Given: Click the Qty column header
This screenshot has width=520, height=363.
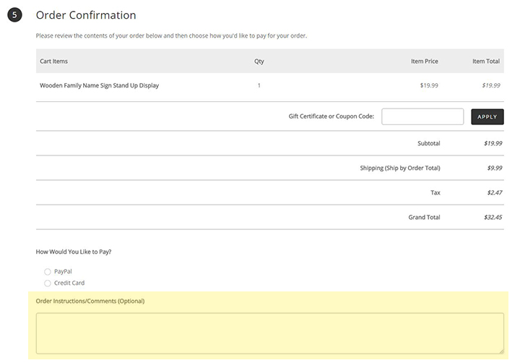Looking at the screenshot, I should pyautogui.click(x=259, y=61).
